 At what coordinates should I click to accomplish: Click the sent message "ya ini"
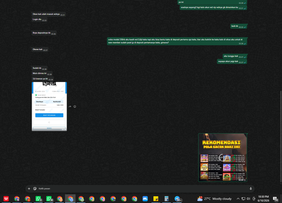[212, 2]
